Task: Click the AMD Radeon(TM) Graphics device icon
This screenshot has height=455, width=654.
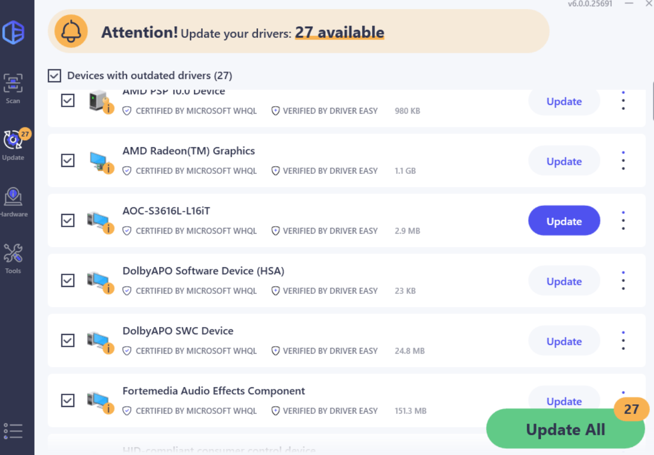Action: (x=99, y=161)
